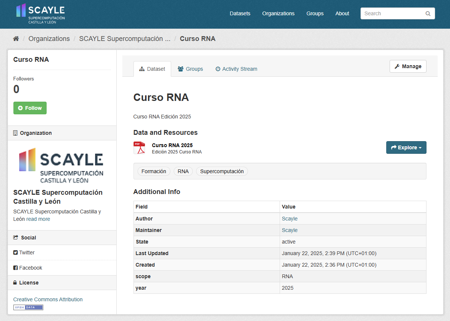Click the 'Additional Info' heading
The image size is (450, 321).
[x=157, y=192]
